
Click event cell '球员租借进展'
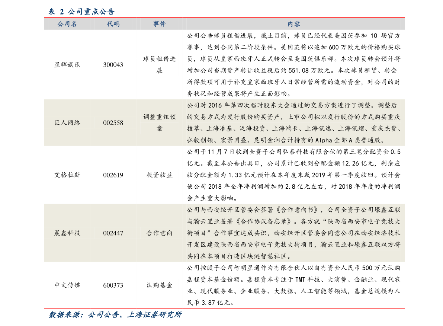pyautogui.click(x=160, y=65)
